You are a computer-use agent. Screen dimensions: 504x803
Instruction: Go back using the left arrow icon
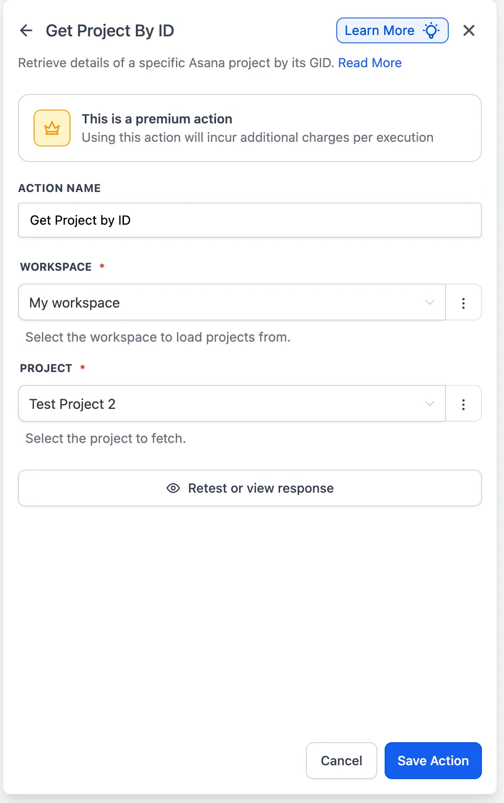(26, 31)
